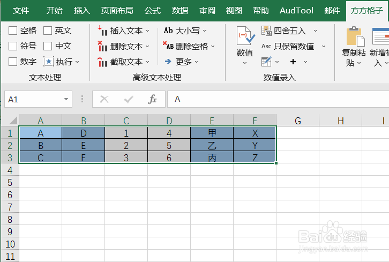The width and height of the screenshot is (389, 262).
Task: Click the 只保留数值 button
Action: pos(294,47)
